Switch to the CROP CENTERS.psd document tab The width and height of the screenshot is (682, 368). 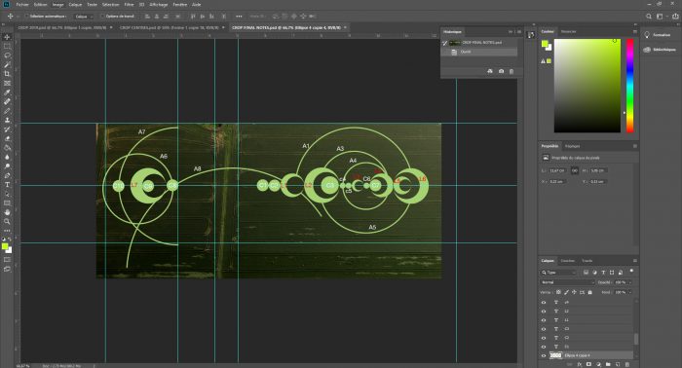tap(169, 27)
